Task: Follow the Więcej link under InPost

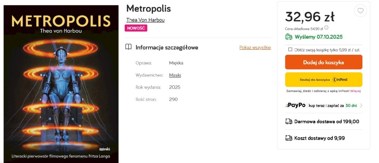Action: click(356, 91)
